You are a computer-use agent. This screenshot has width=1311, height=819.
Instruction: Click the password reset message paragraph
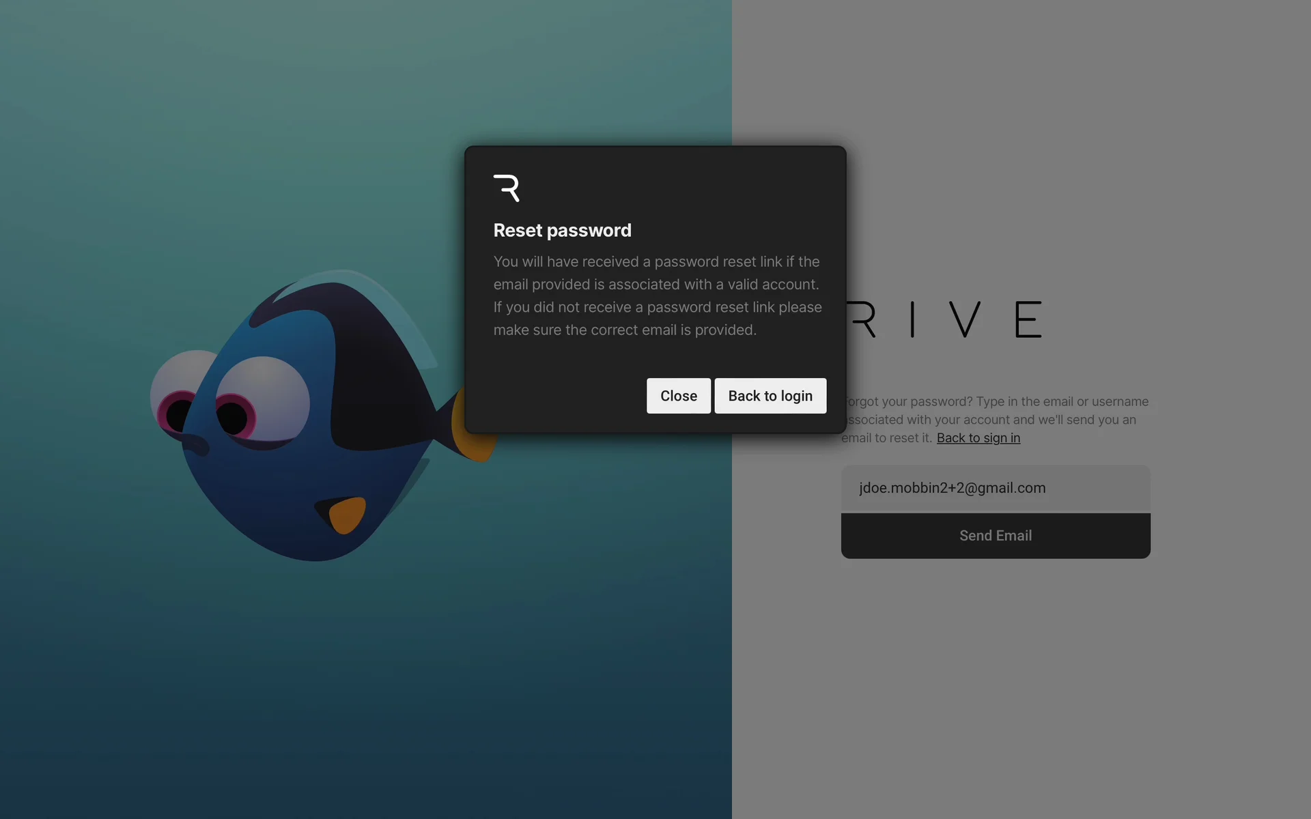click(x=657, y=296)
